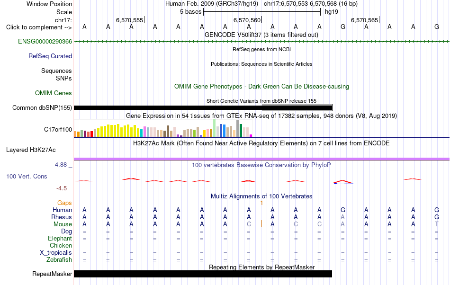This screenshot has height=285, width=450.
Task: Select the Rhesus species row label
Action: tap(62, 217)
